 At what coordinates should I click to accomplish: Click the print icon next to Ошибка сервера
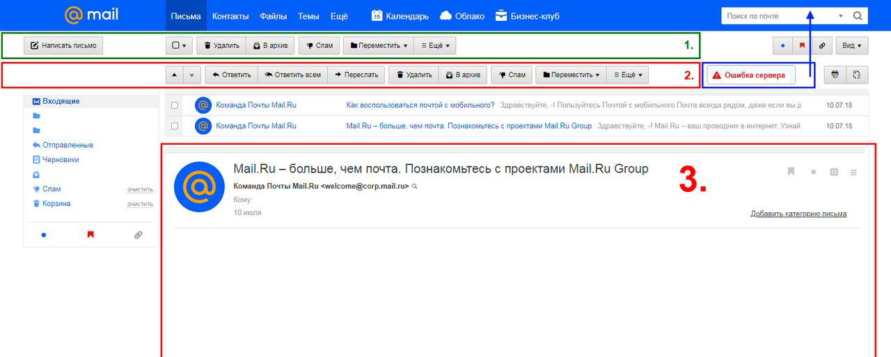tap(835, 75)
